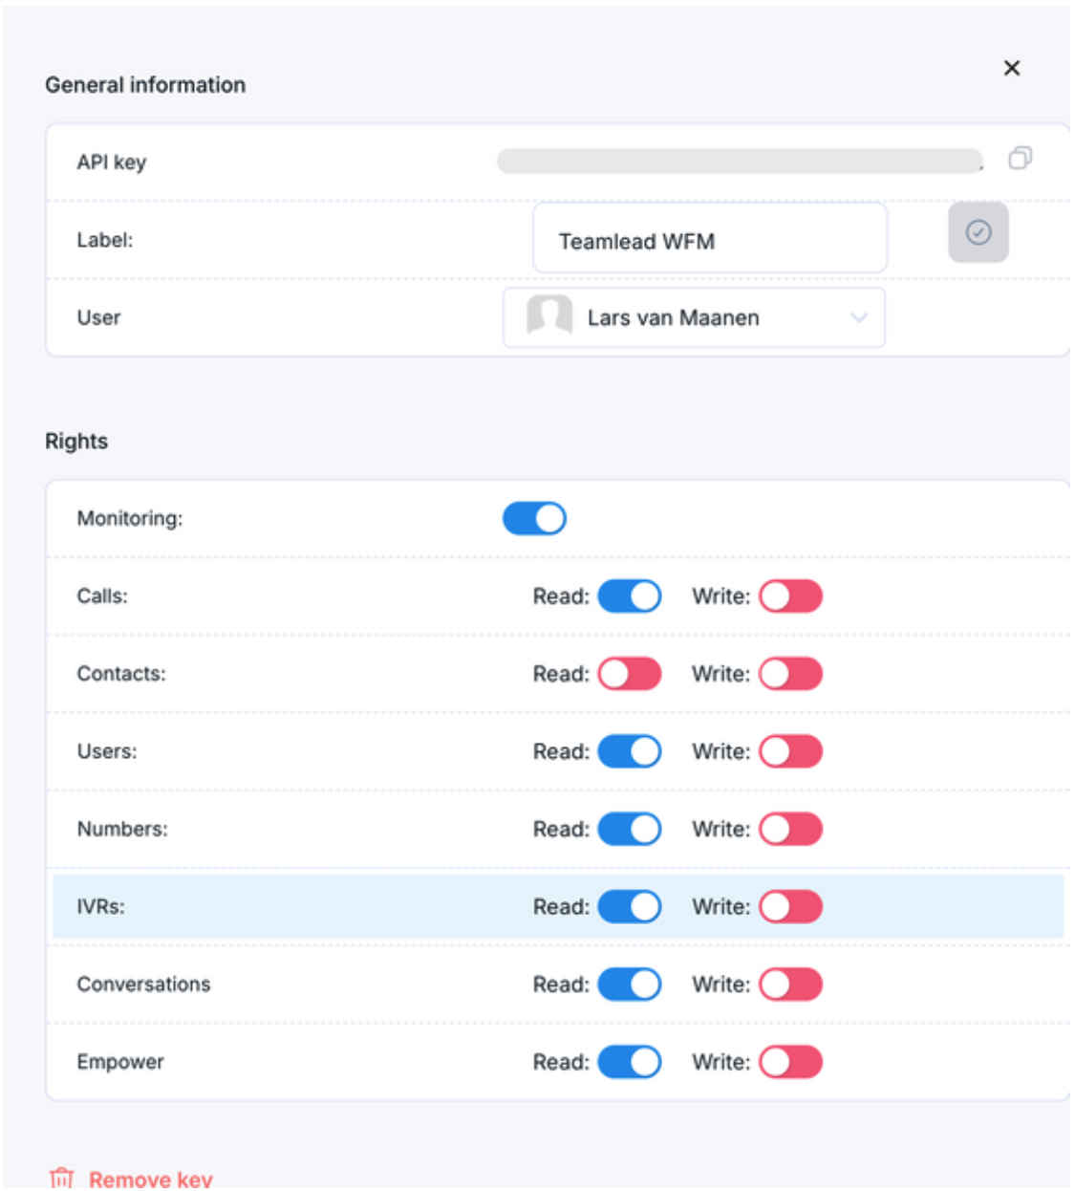The image size is (1075, 1191).
Task: Click Lars van Maanen's avatar
Action: pyautogui.click(x=549, y=315)
